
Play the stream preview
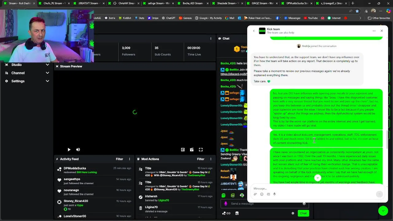click(x=69, y=149)
